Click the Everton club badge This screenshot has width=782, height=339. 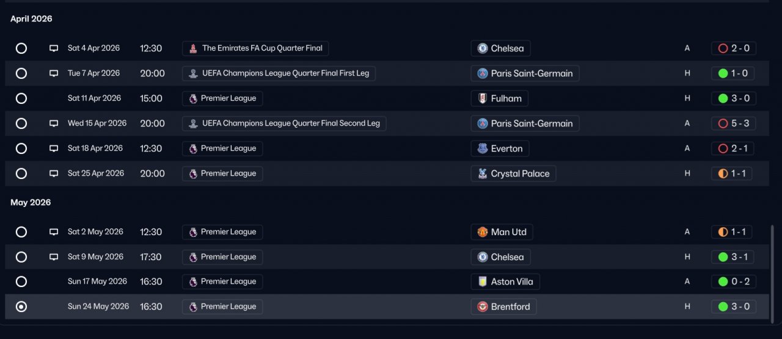(483, 148)
